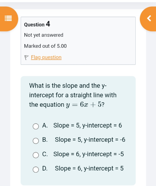
Task: Flag this question using the link
Action: 46,57
